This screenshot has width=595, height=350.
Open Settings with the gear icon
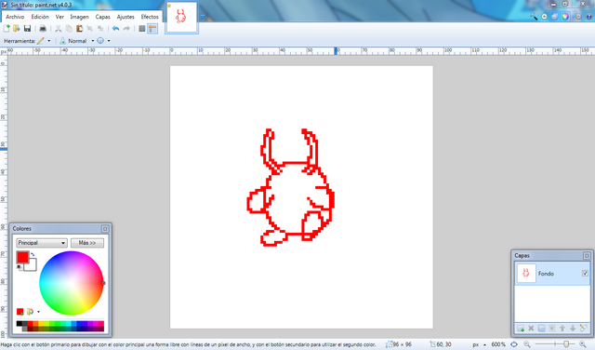pos(578,17)
